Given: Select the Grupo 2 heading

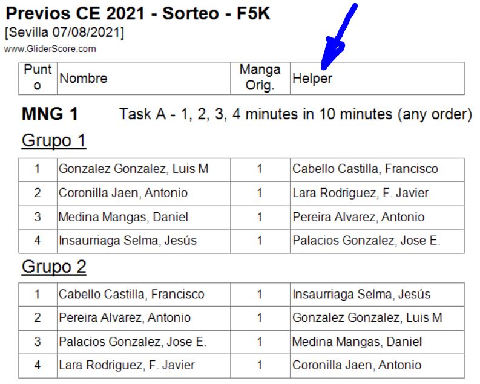Looking at the screenshot, I should tap(54, 267).
